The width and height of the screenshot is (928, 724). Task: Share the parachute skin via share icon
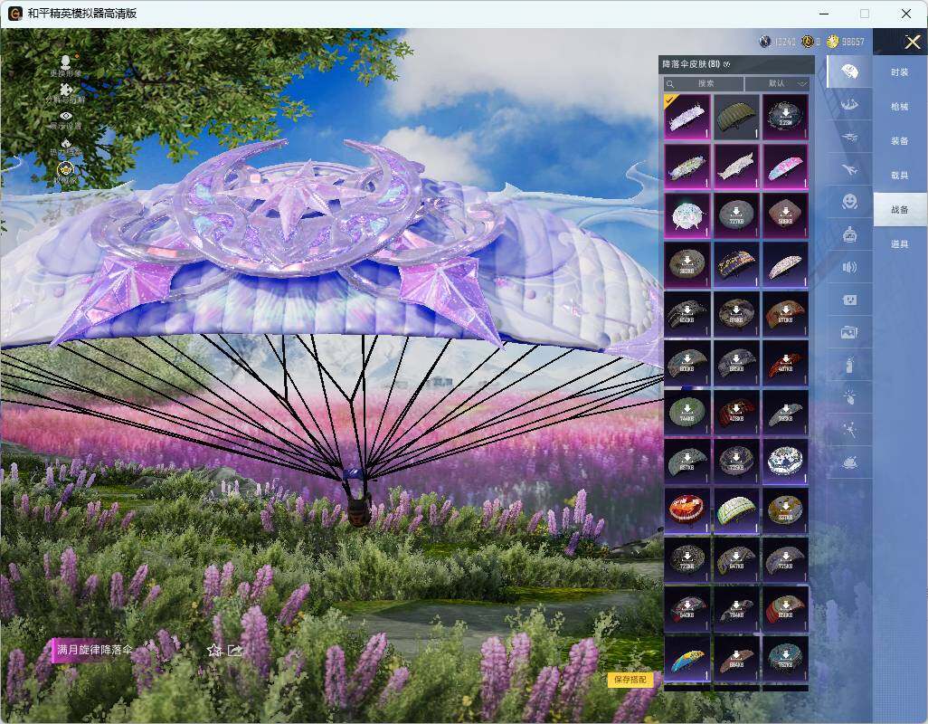pos(235,651)
